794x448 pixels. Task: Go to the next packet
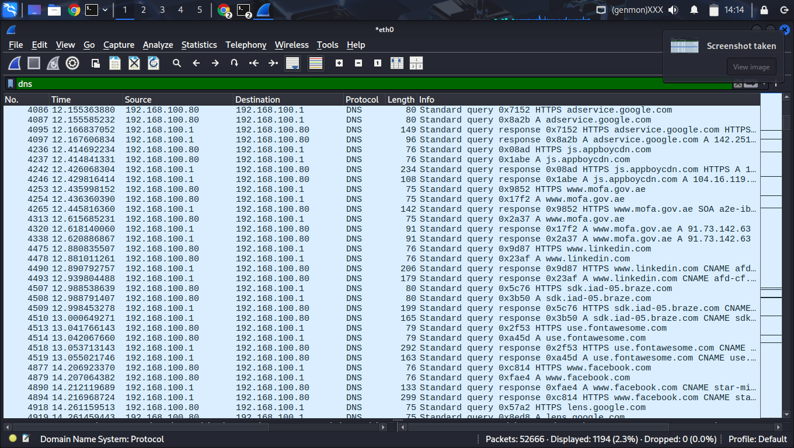click(x=215, y=63)
